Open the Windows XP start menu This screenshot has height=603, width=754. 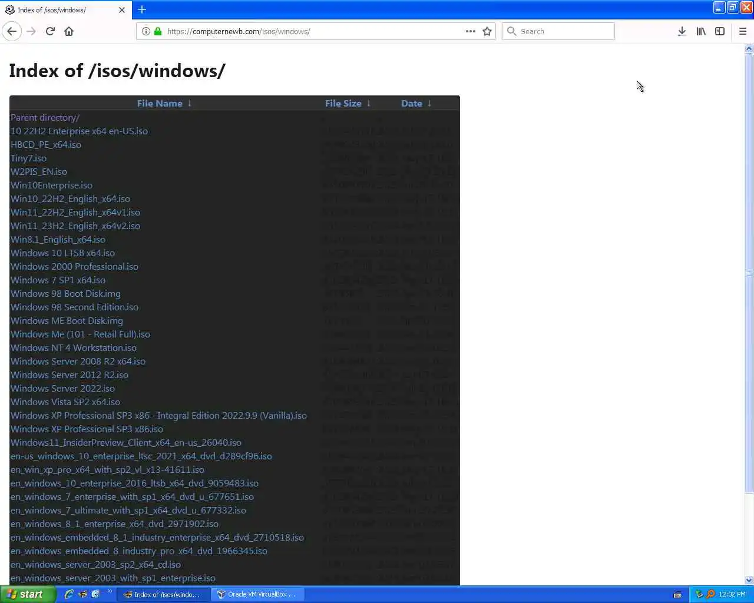[x=27, y=594]
